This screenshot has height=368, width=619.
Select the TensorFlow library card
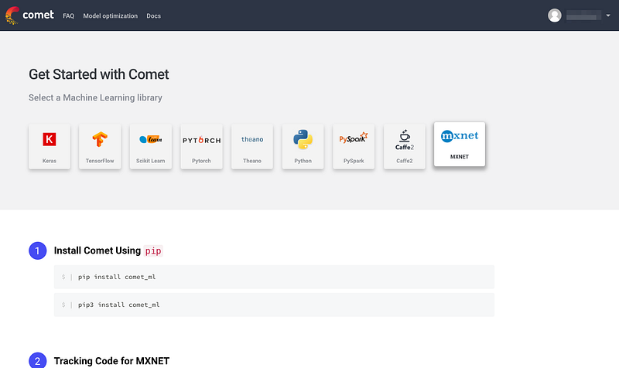pyautogui.click(x=100, y=146)
